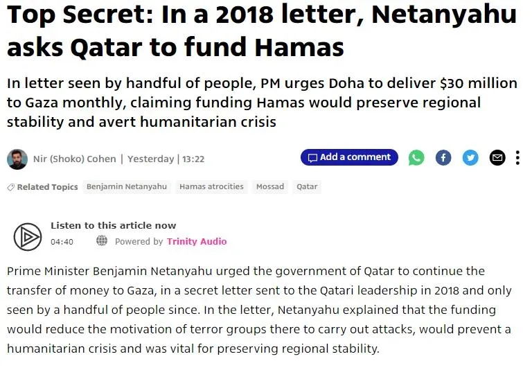
Task: Select the Qatar topic tag
Action: tap(307, 186)
